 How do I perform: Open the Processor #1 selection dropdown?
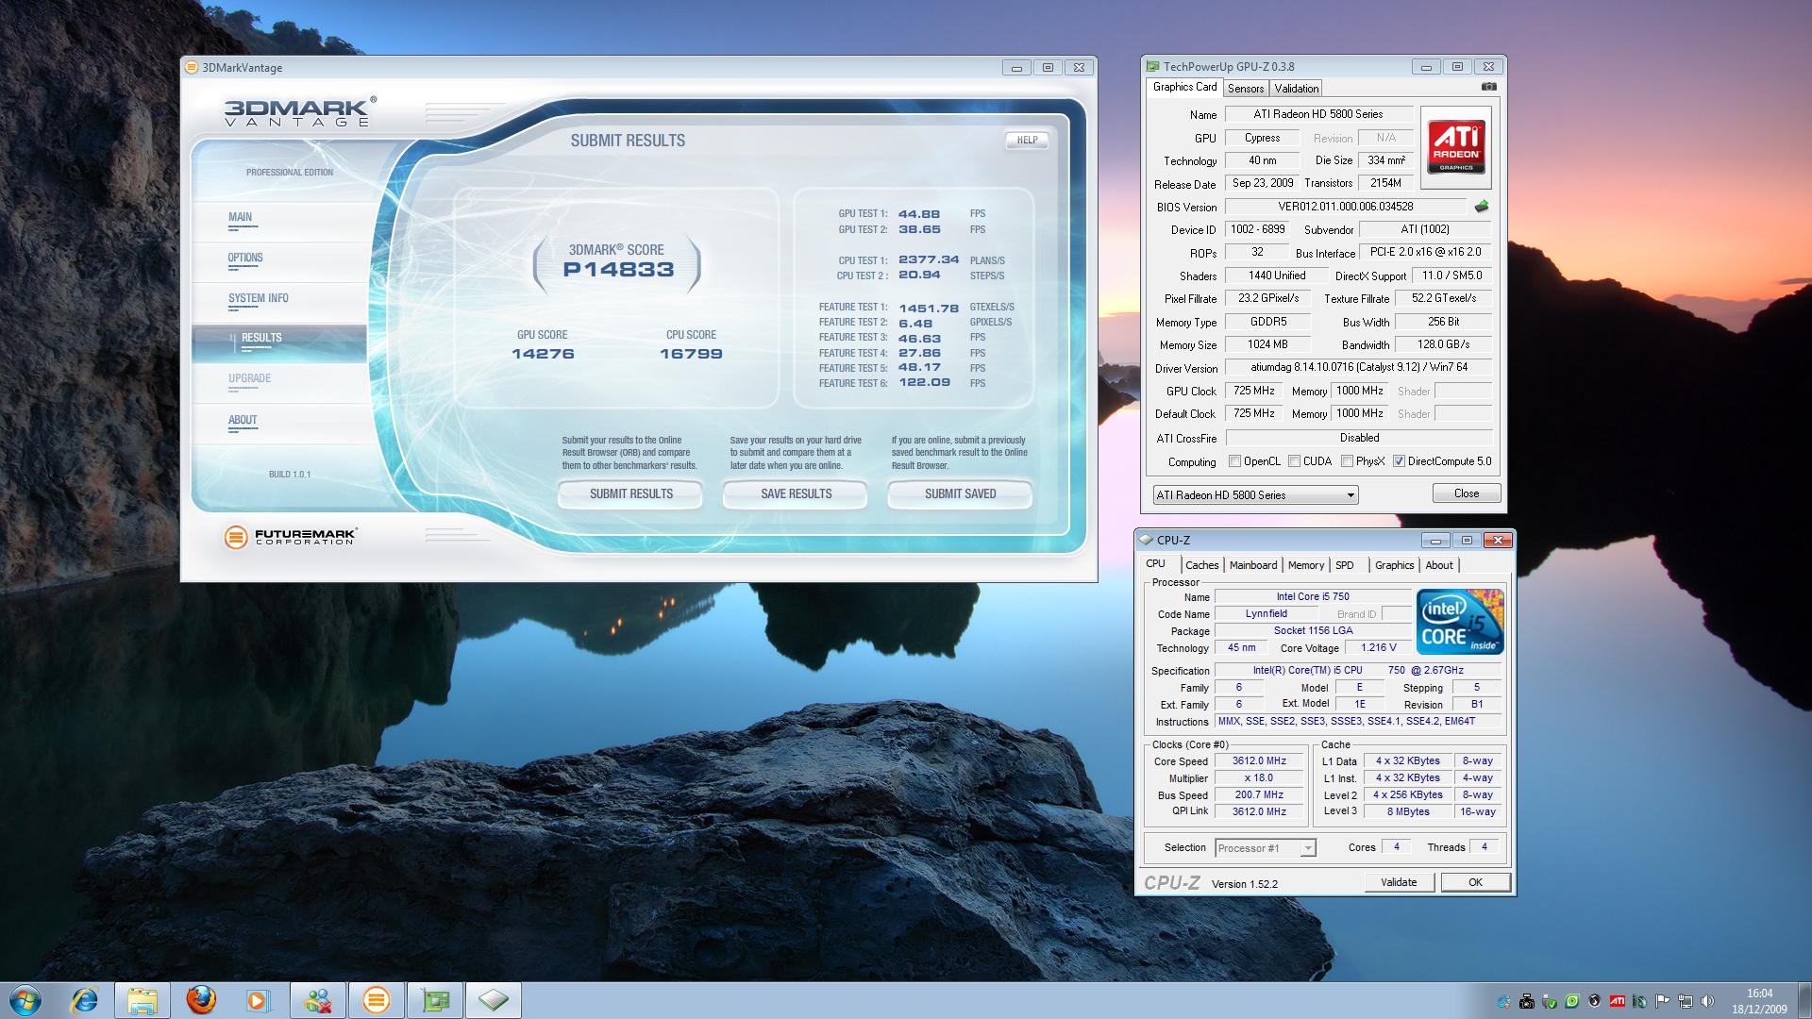[x=1265, y=847]
